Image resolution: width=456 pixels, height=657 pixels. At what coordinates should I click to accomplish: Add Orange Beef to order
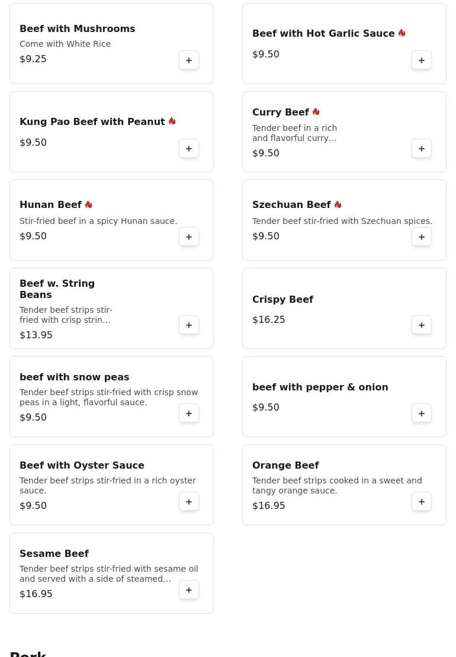422,502
